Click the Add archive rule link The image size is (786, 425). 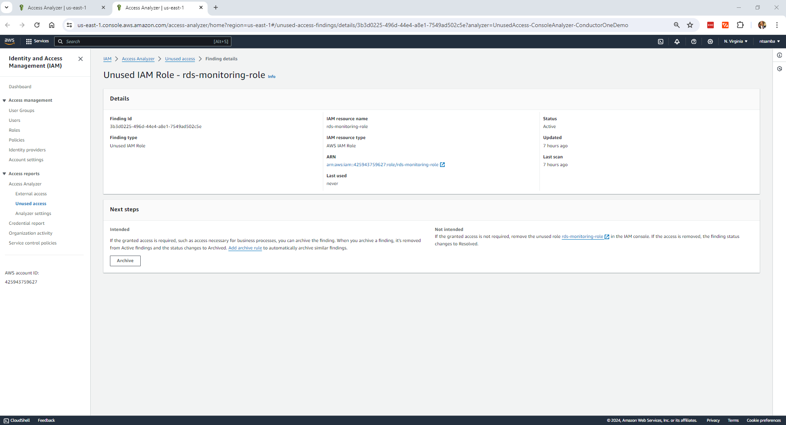click(245, 248)
